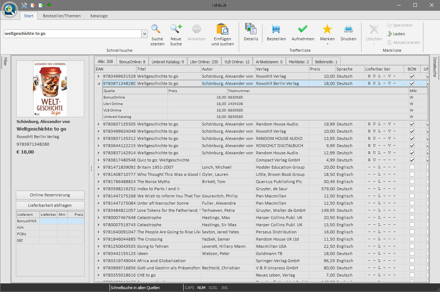Load a saved Merkliste with Laden
Screen dimensions: 440x292
pos(396,34)
